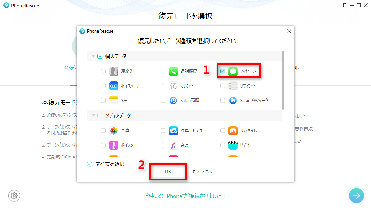Viewport: 371px width, 208px height.
Task: Click the Notes (メモ) icon
Action: [114, 101]
